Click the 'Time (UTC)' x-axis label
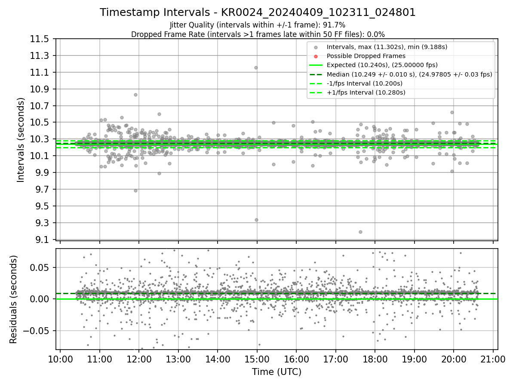 [x=276, y=372]
